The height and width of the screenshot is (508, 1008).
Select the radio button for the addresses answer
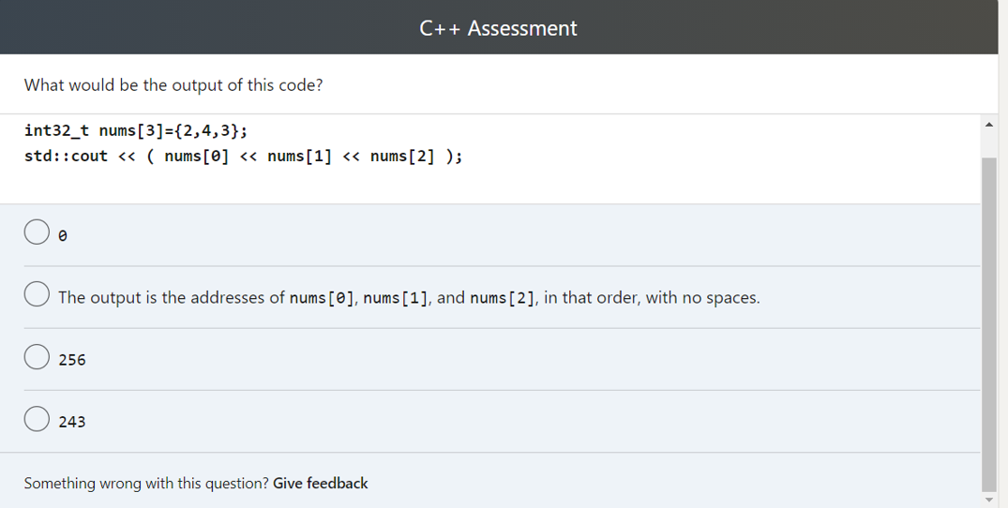point(37,294)
